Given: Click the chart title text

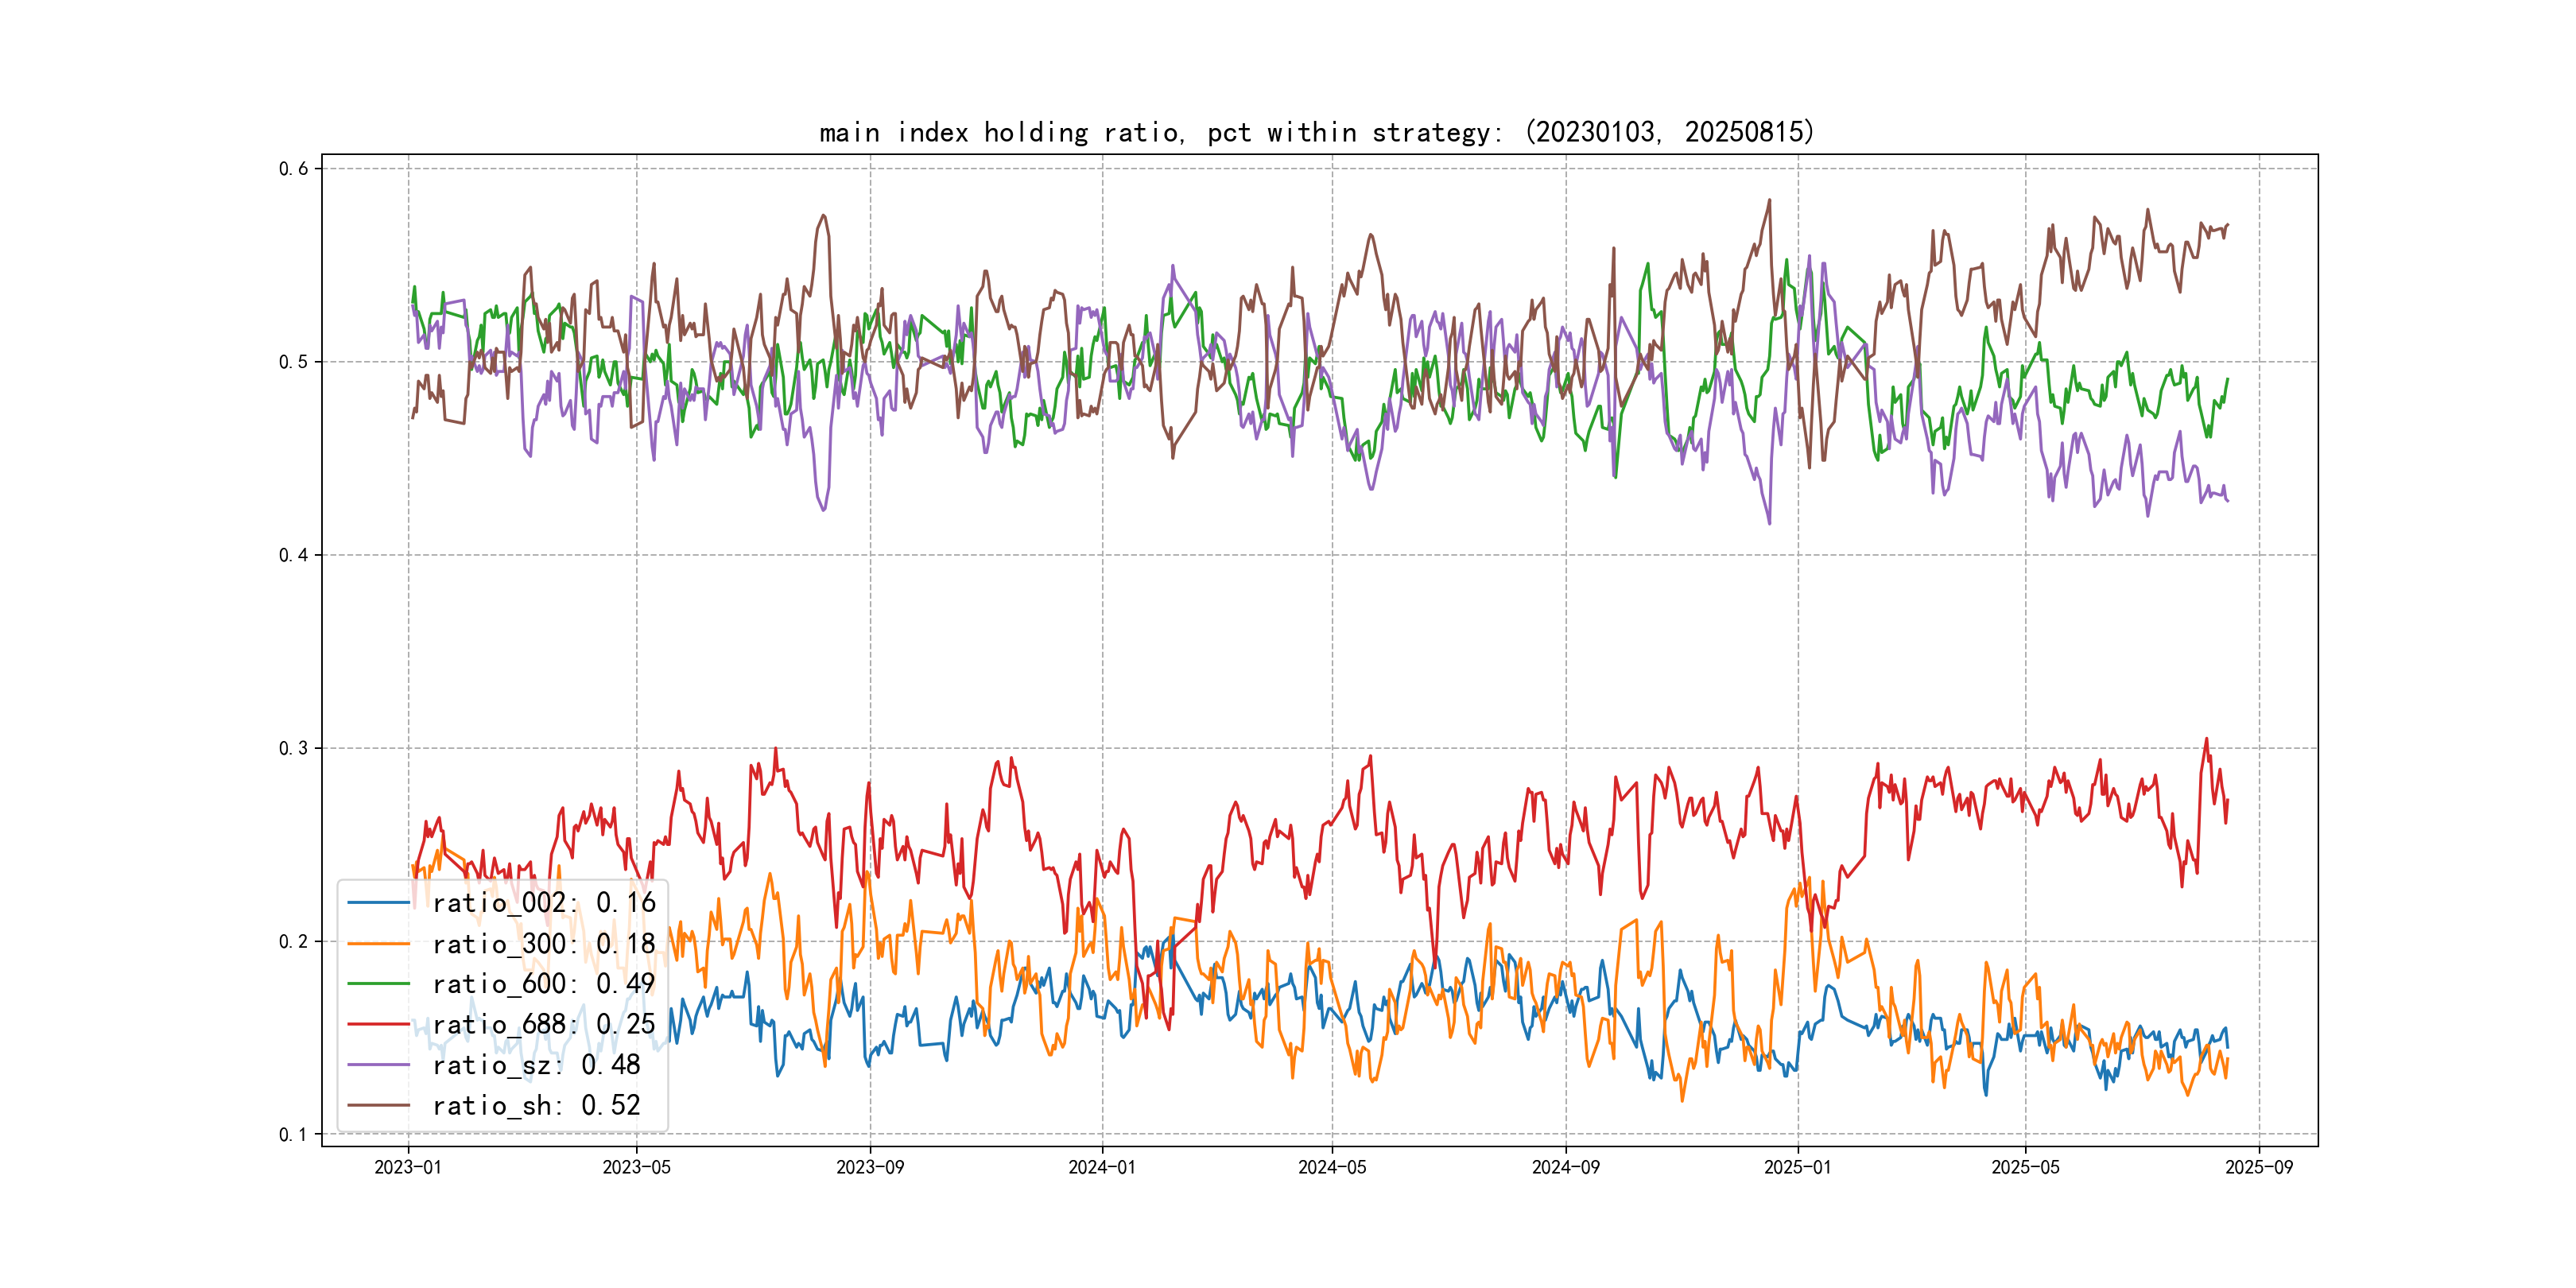Looking at the screenshot, I should pos(1316,132).
